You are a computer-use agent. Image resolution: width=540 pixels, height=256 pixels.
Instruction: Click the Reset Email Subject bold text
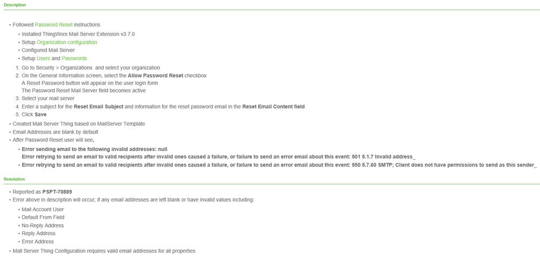[x=98, y=107]
